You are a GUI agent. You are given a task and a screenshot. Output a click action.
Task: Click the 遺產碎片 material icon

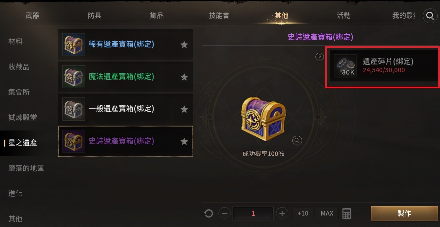pyautogui.click(x=345, y=66)
